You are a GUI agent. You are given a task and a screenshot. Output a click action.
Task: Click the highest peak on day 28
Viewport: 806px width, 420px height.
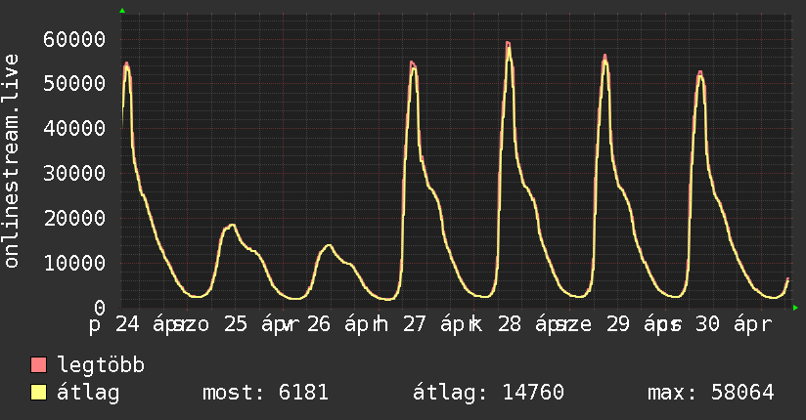[x=508, y=44]
